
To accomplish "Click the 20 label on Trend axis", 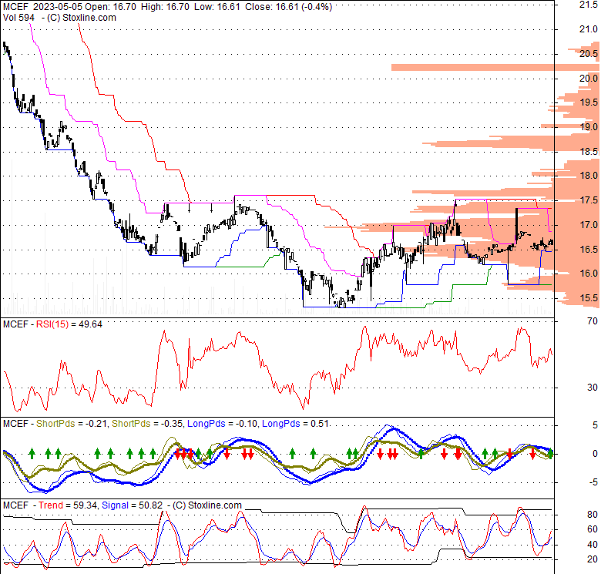I will pos(593,559).
